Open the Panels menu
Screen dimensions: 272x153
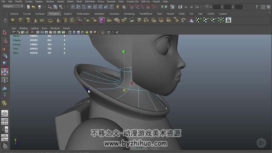pyautogui.click(x=66, y=28)
